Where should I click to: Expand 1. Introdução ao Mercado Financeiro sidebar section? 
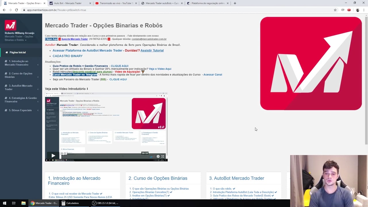(21, 63)
